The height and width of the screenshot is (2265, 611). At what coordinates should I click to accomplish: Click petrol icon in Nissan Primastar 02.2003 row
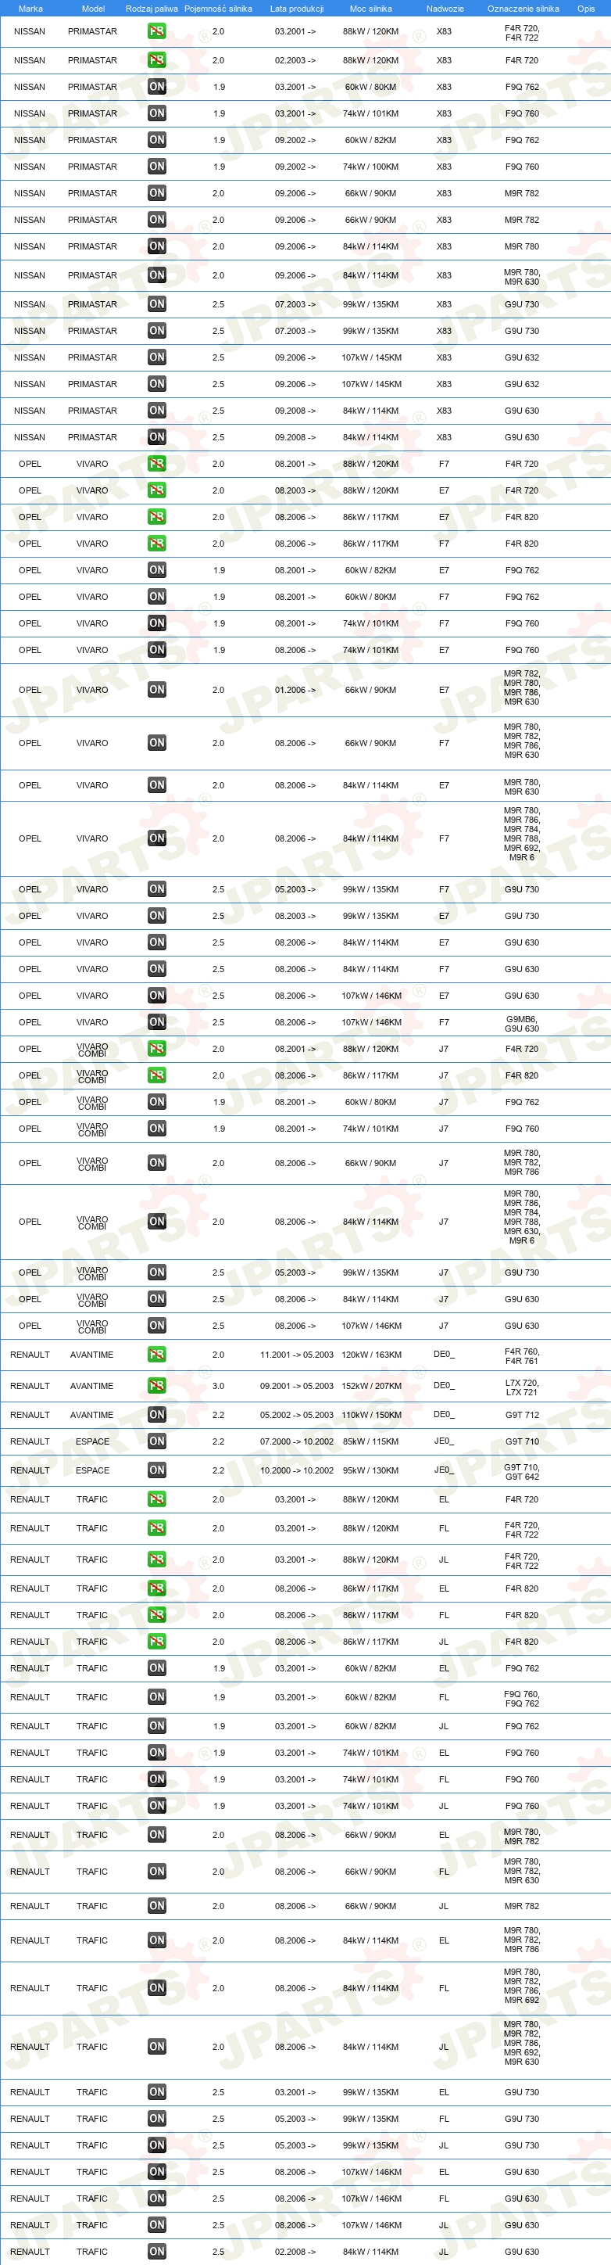point(157,59)
